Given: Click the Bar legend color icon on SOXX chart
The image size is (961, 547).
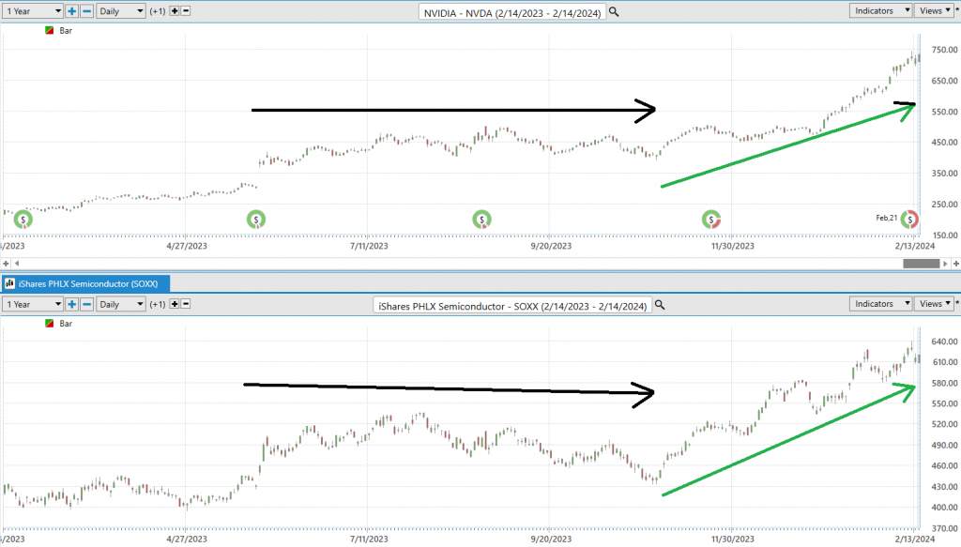Looking at the screenshot, I should pos(50,323).
